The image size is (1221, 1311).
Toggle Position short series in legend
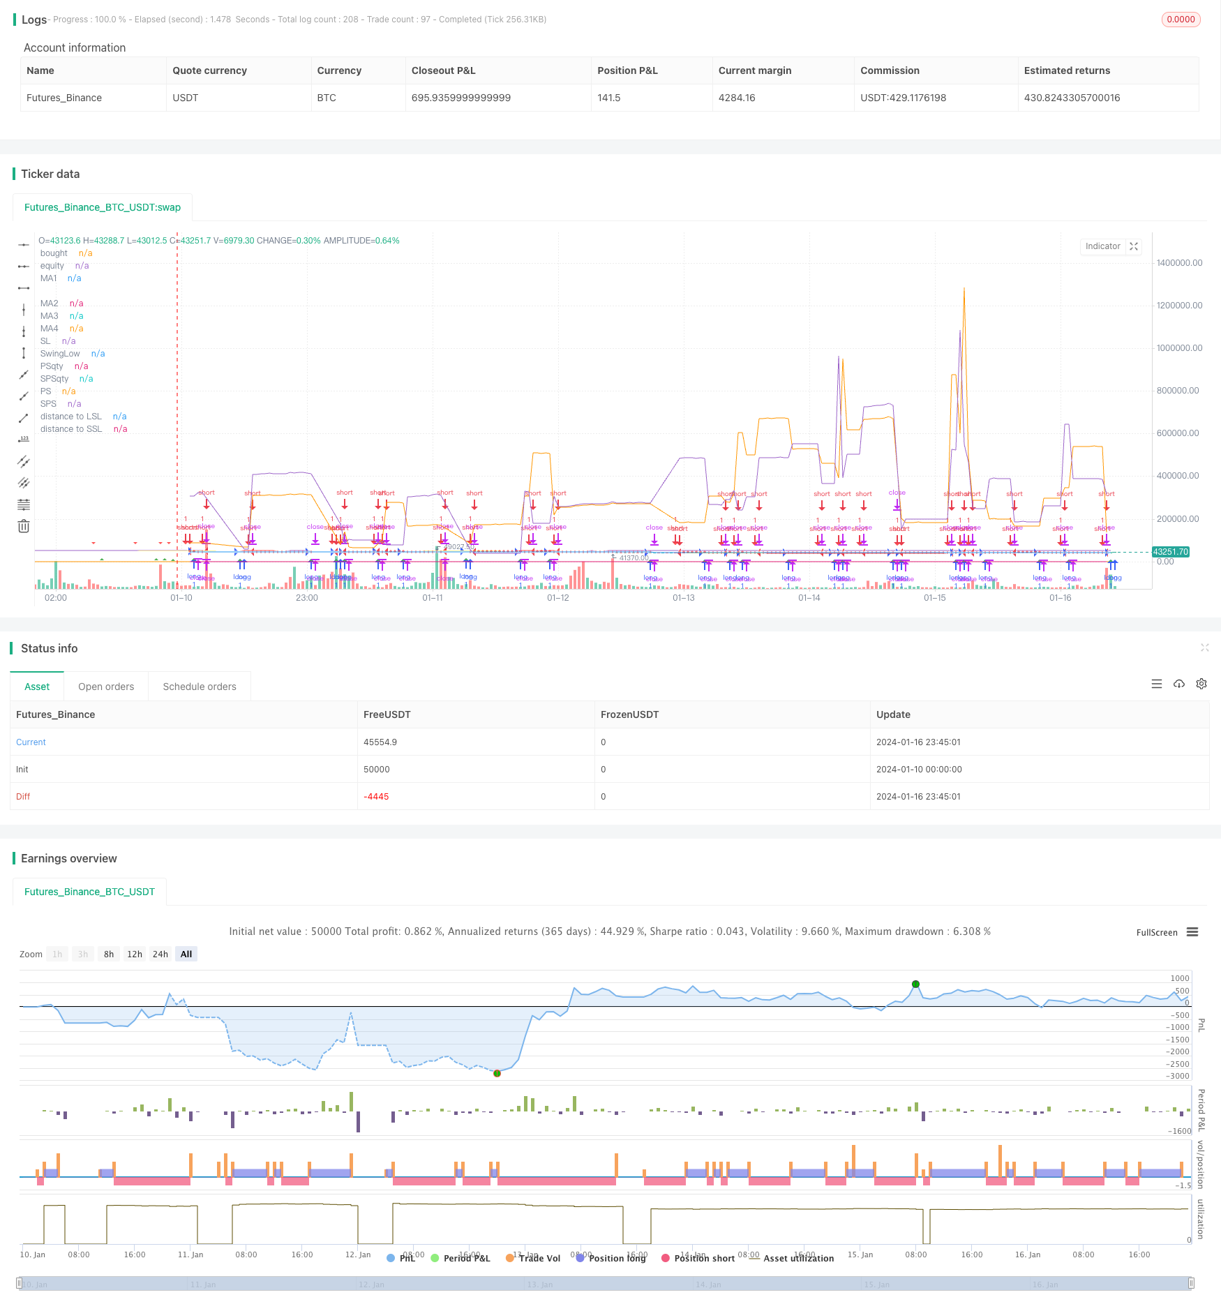pos(698,1258)
